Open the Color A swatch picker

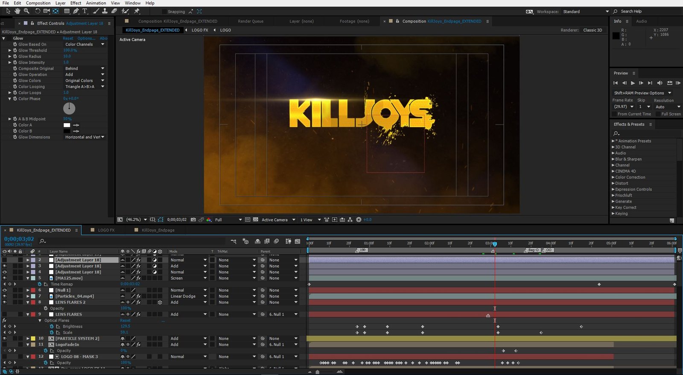pyautogui.click(x=67, y=125)
